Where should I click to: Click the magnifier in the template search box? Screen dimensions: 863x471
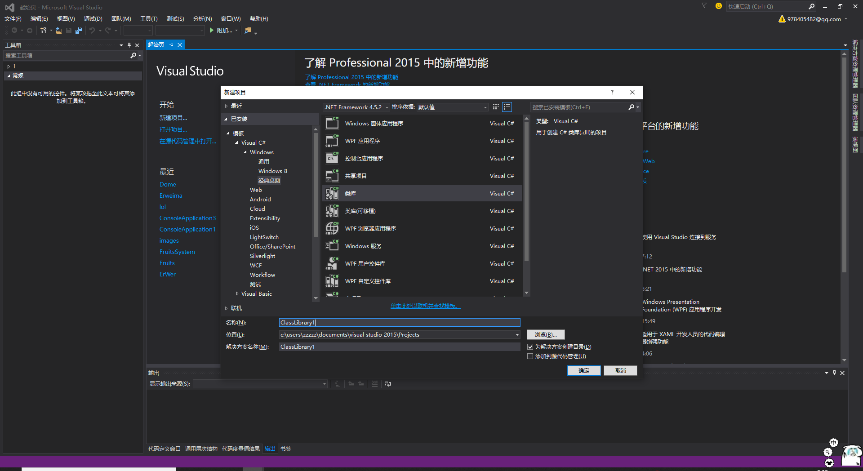pos(631,107)
